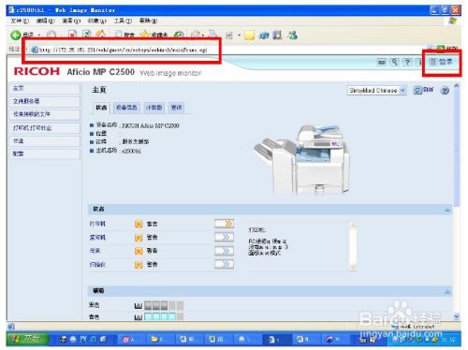Click the scanner row details arrow button
The height and width of the screenshot is (350, 468).
coord(224,264)
